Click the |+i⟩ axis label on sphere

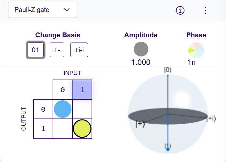(x=211, y=119)
